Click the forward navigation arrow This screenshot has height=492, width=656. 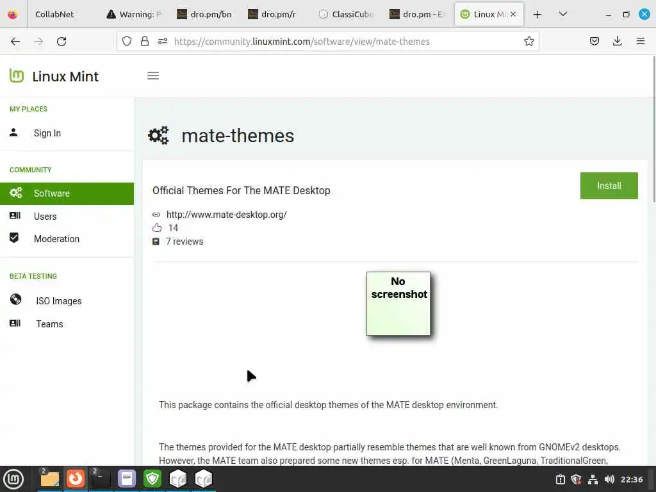tap(38, 42)
